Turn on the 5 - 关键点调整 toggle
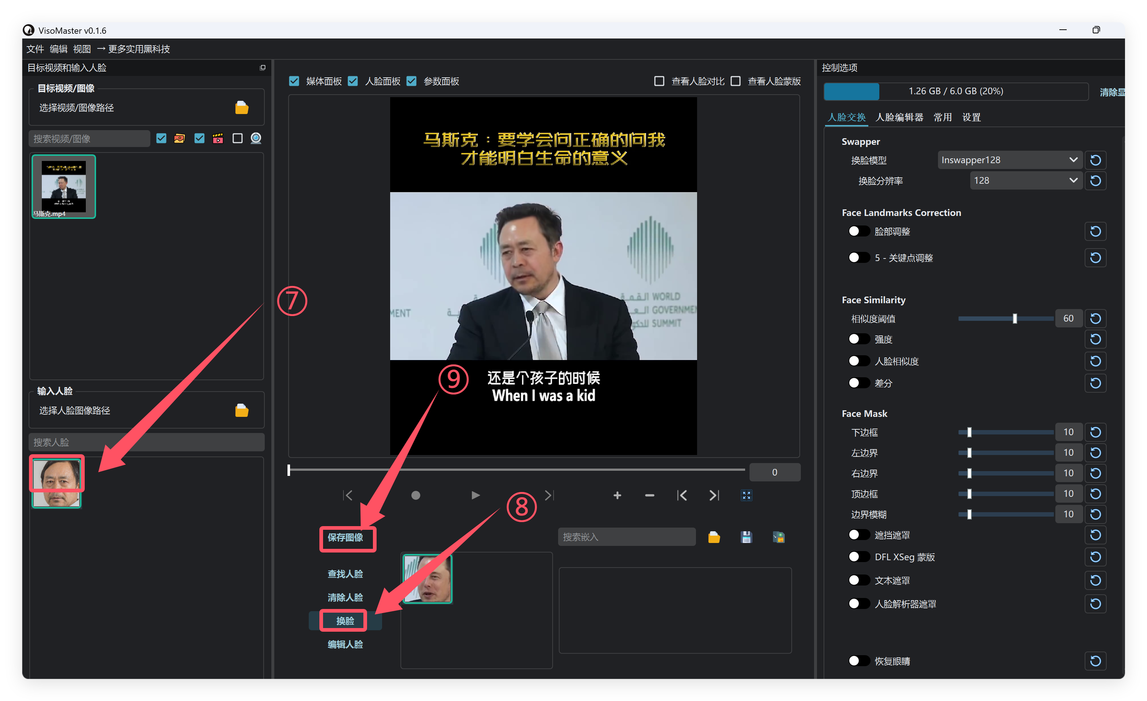The width and height of the screenshot is (1147, 701). pos(859,258)
